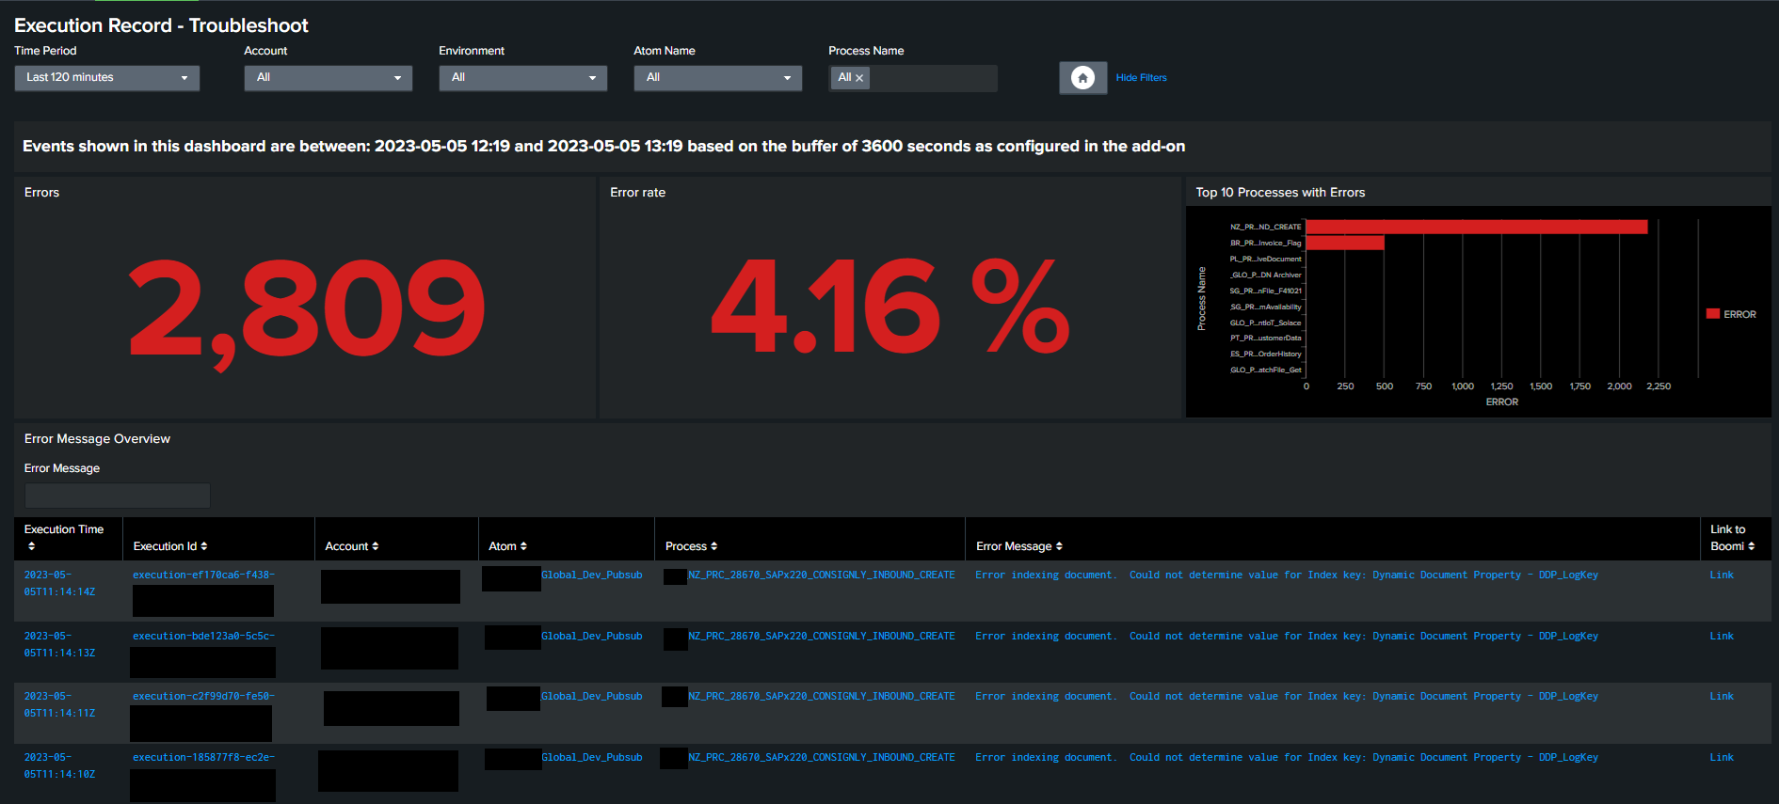Open Boomi Link for execution-c2f99d70-fe50 row
The image size is (1779, 804).
pos(1722,696)
